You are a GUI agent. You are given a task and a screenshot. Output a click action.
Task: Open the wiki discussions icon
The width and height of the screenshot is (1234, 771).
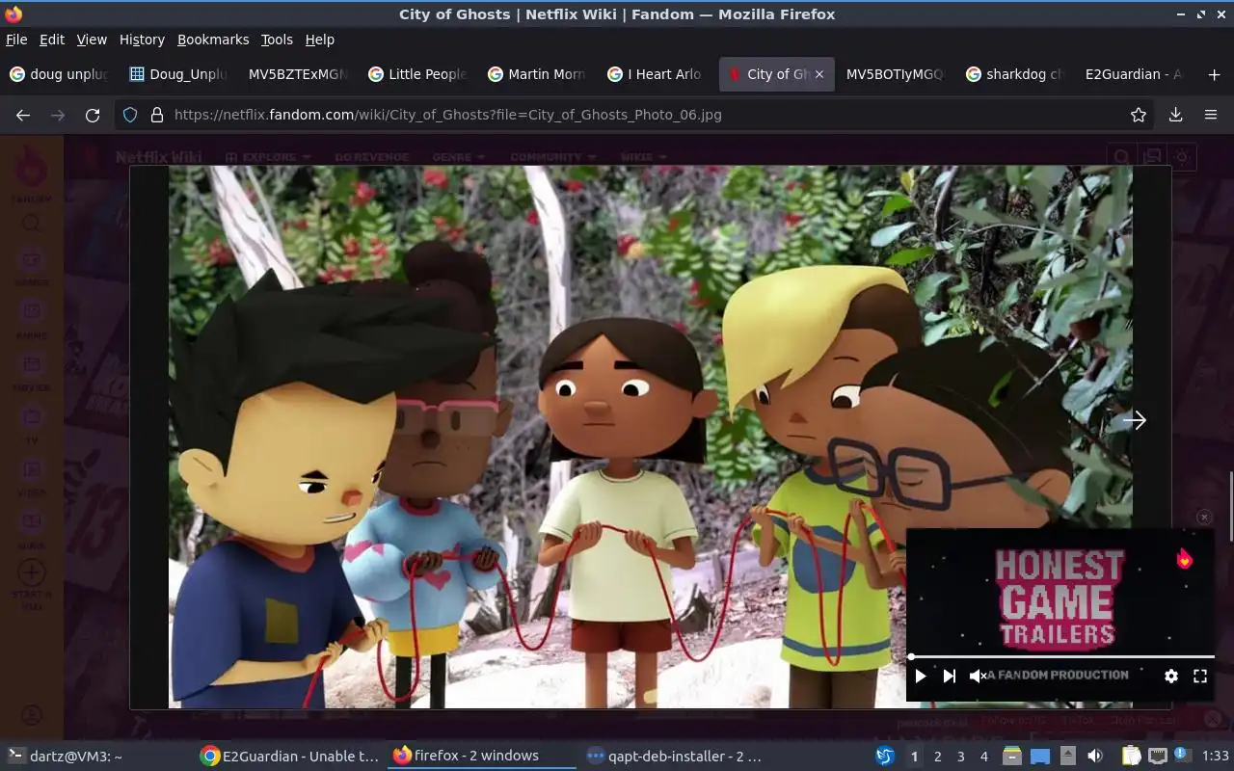click(1152, 157)
